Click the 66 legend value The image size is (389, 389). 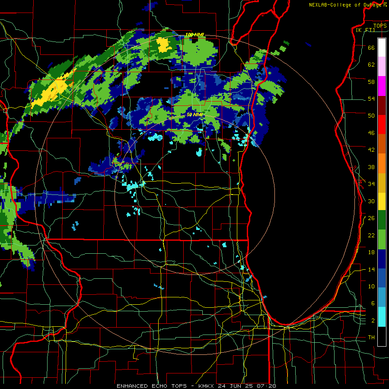371,48
